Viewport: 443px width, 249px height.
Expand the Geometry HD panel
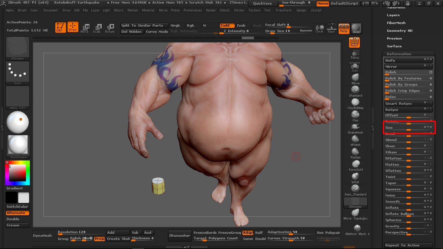[399, 30]
